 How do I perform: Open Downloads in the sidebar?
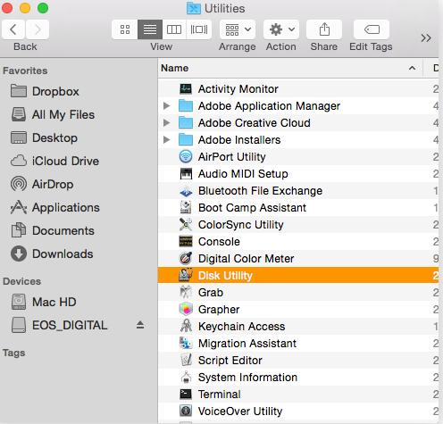[52, 254]
